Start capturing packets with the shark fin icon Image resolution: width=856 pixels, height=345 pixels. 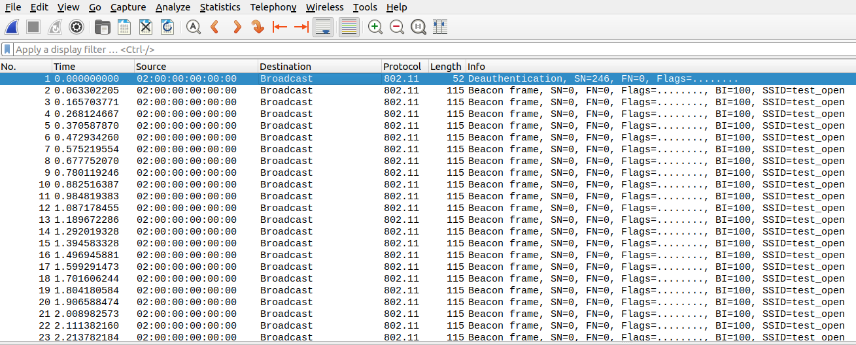point(12,27)
